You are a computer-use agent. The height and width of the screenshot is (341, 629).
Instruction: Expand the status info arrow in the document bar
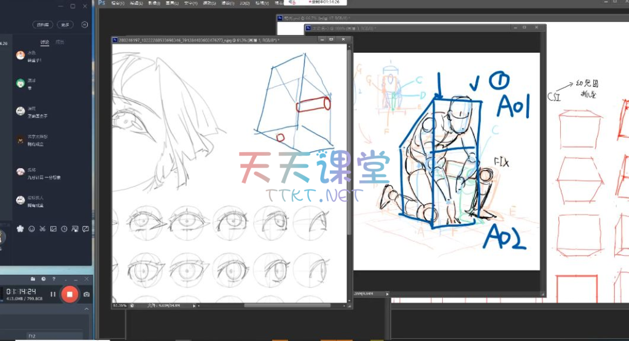[x=195, y=305]
